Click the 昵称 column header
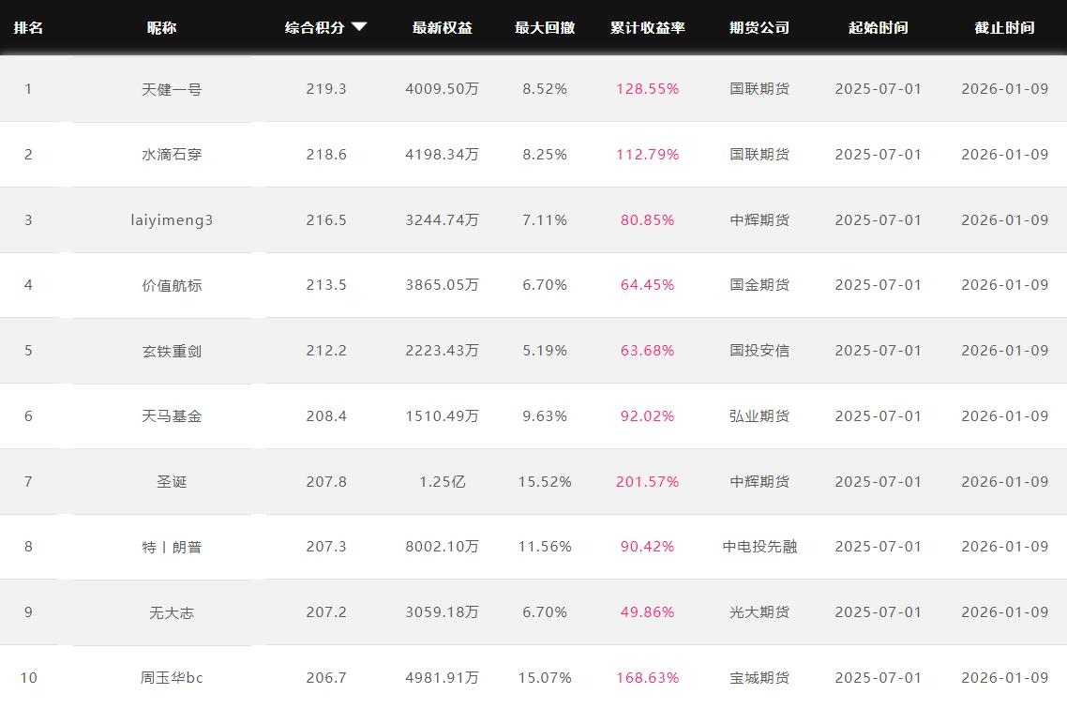This screenshot has width=1067, height=709. (x=161, y=27)
